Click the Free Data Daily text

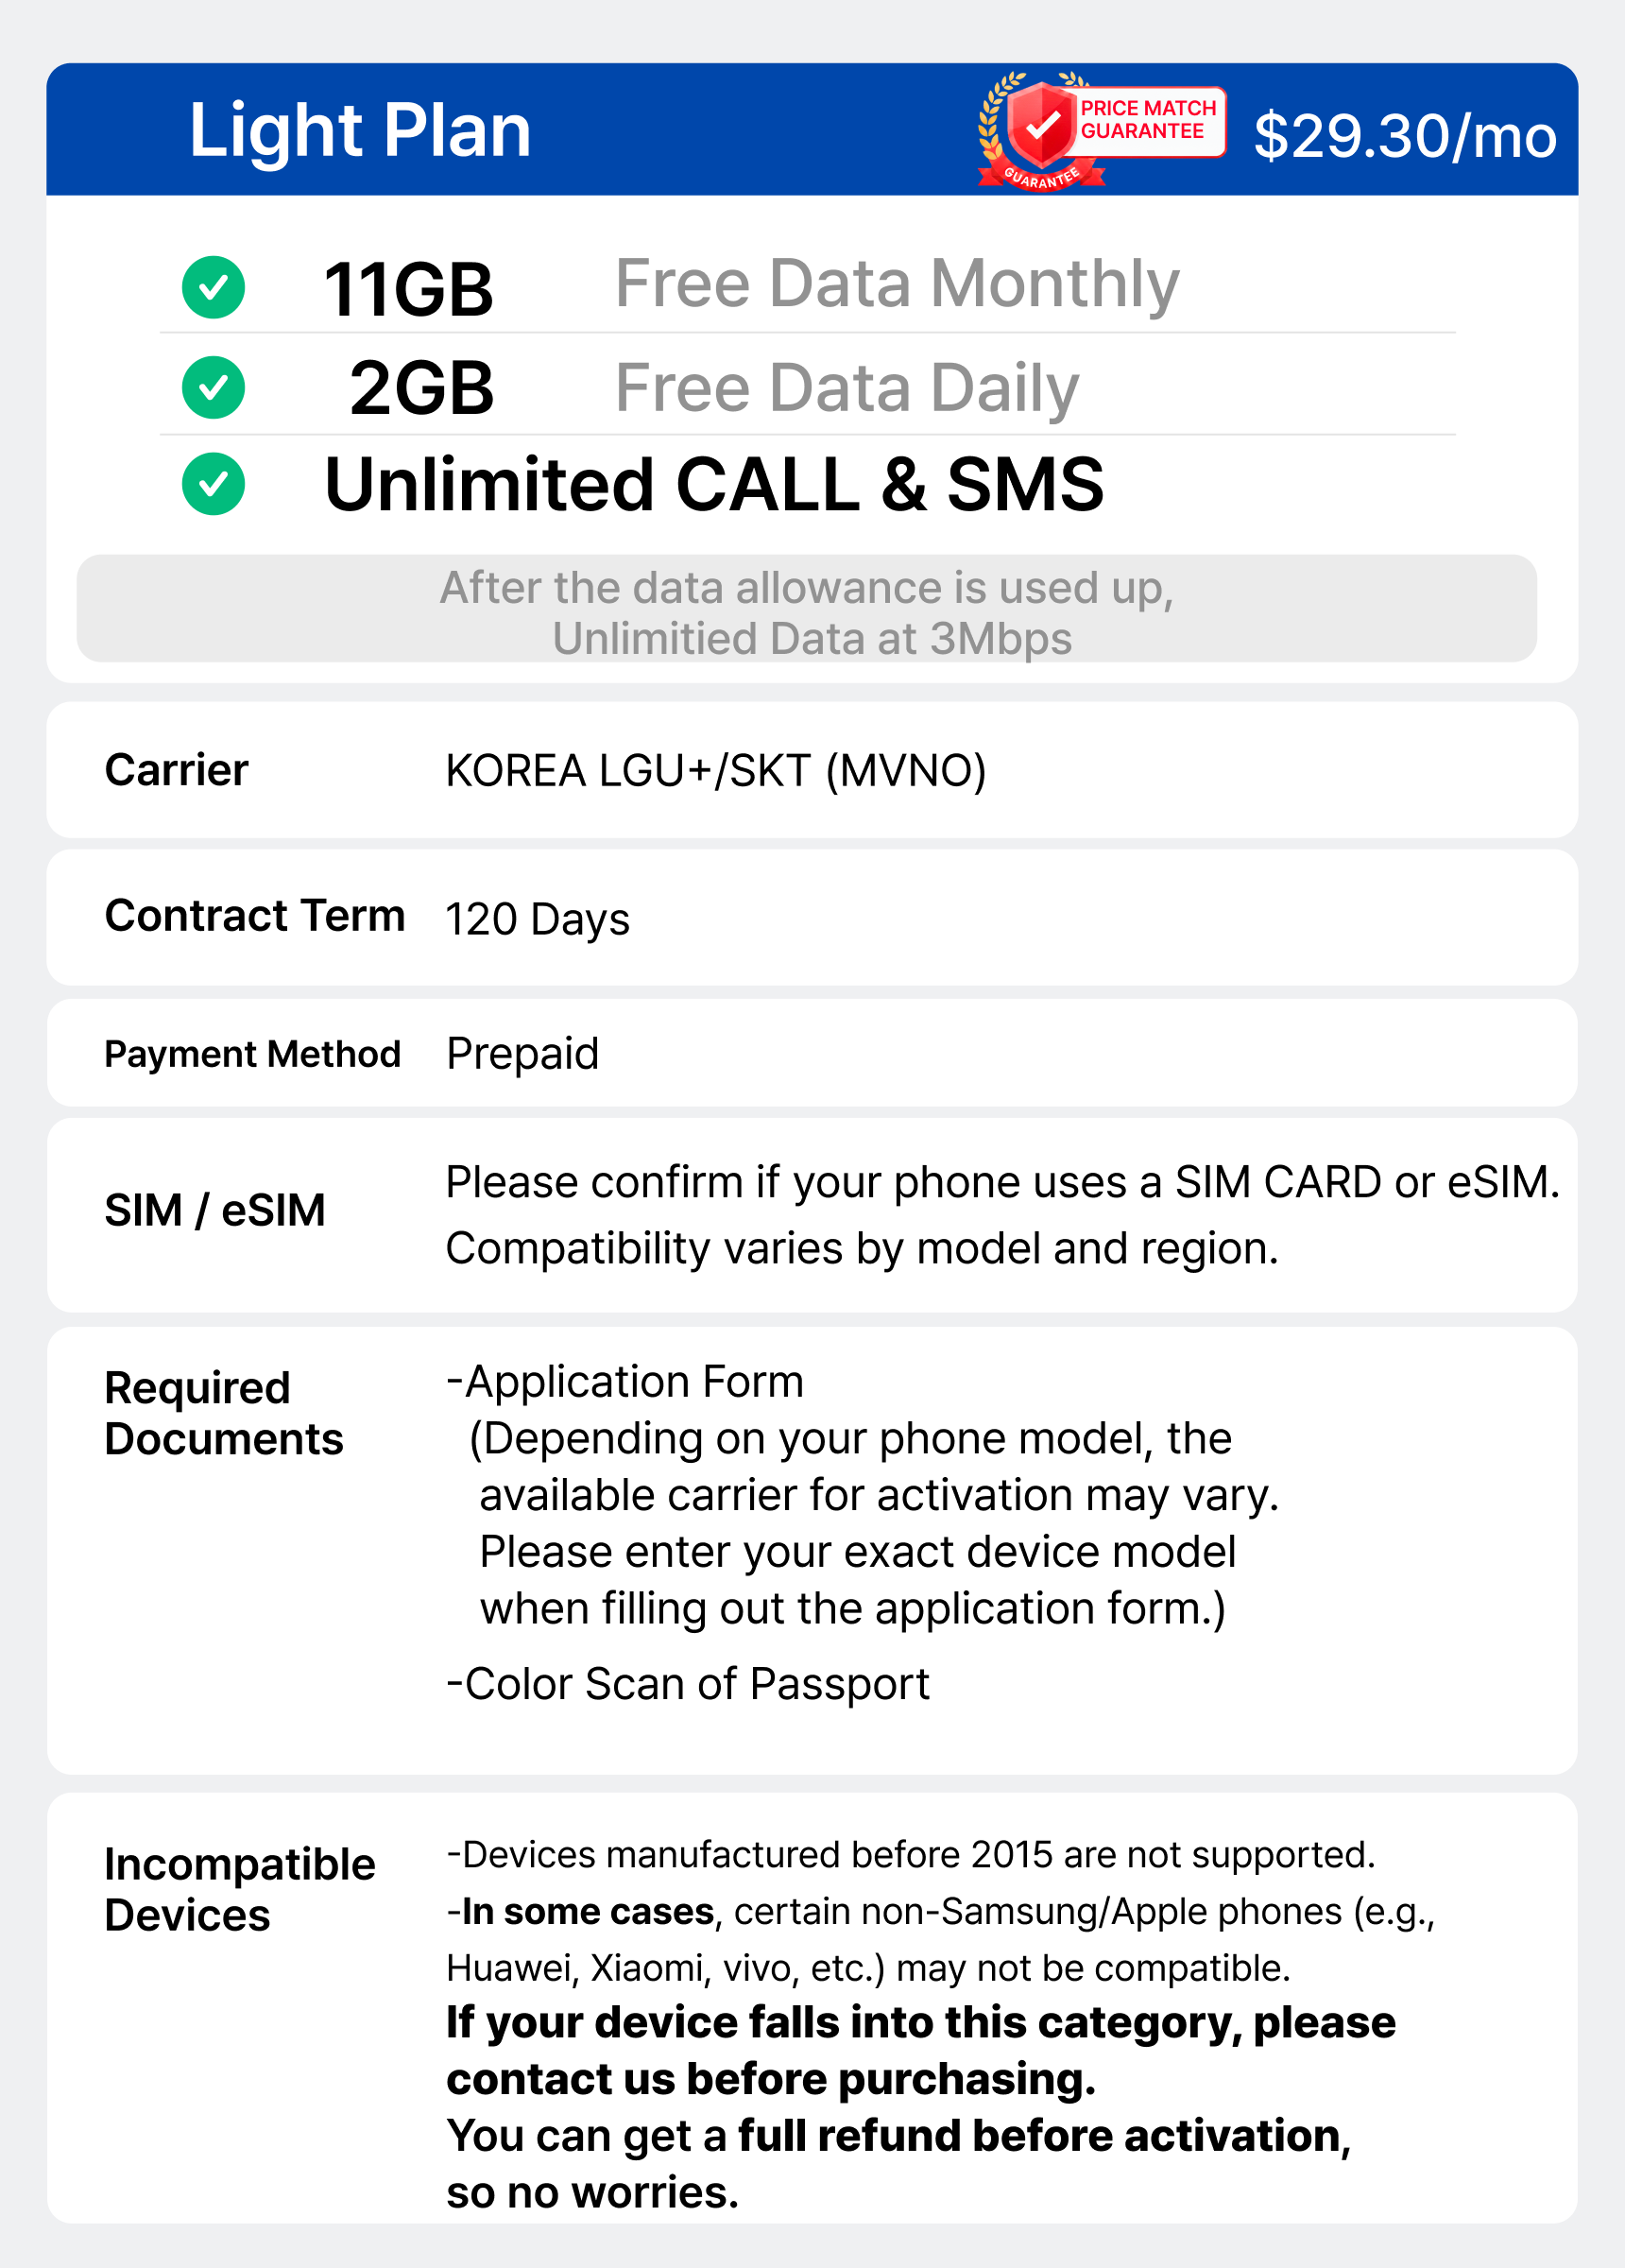(846, 388)
